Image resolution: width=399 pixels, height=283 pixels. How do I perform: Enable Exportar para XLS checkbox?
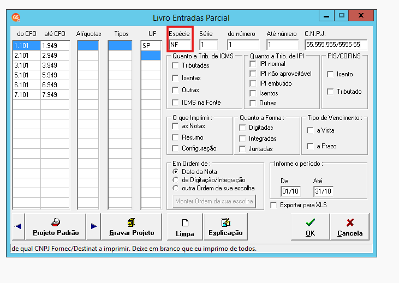point(274,205)
